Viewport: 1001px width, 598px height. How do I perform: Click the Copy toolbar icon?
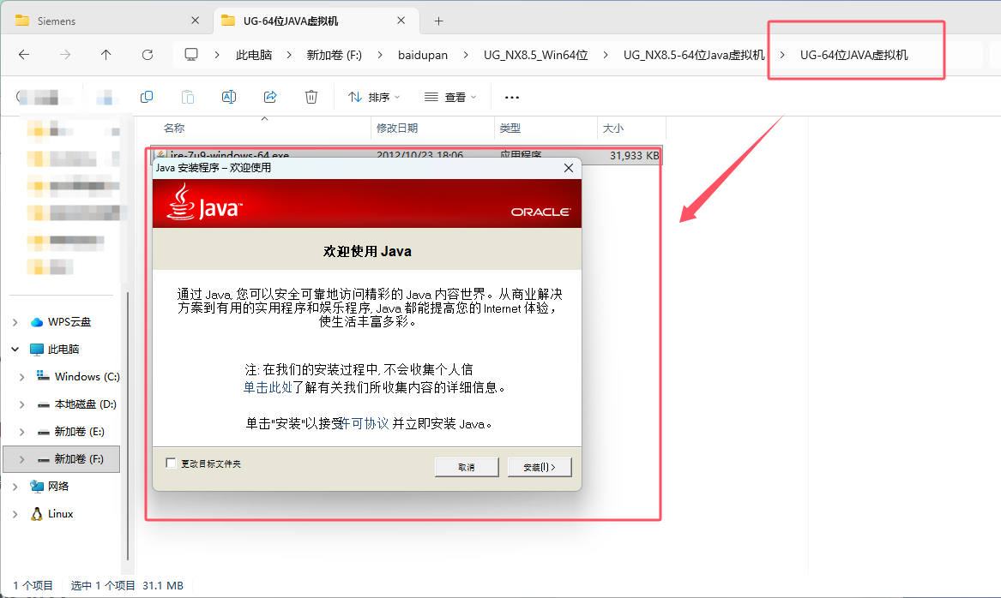coord(146,97)
